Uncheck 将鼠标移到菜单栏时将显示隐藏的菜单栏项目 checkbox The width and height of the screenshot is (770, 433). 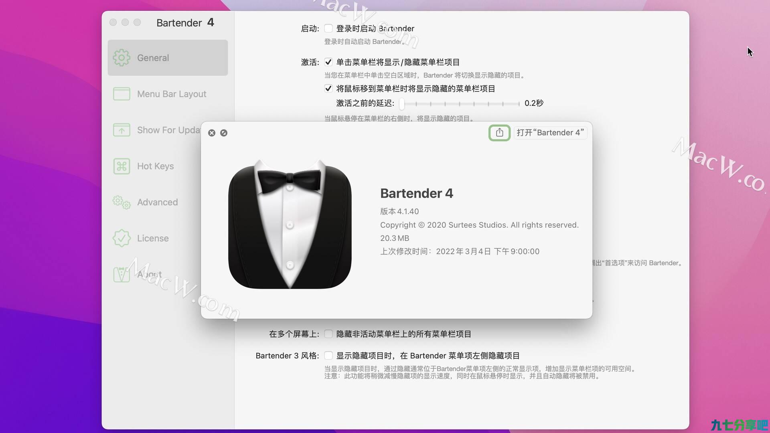coord(328,89)
